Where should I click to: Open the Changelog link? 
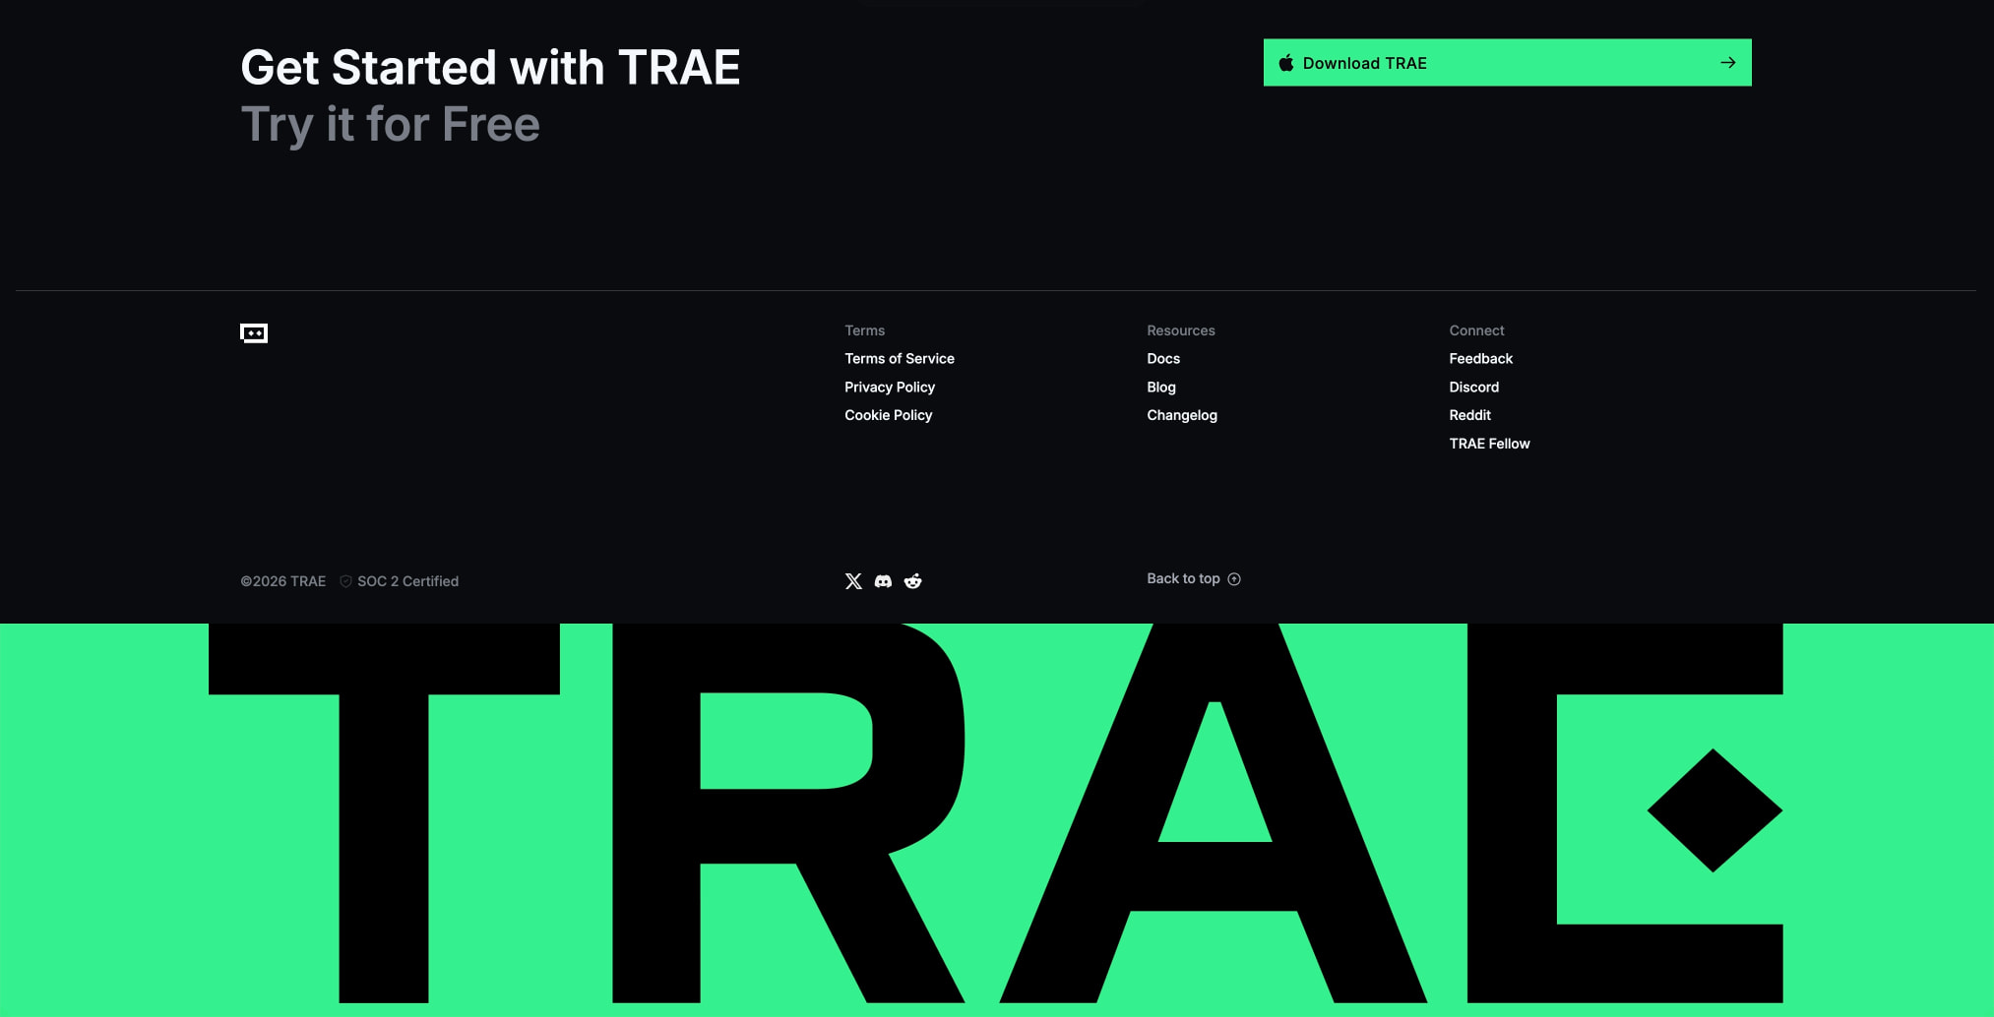tap(1182, 415)
